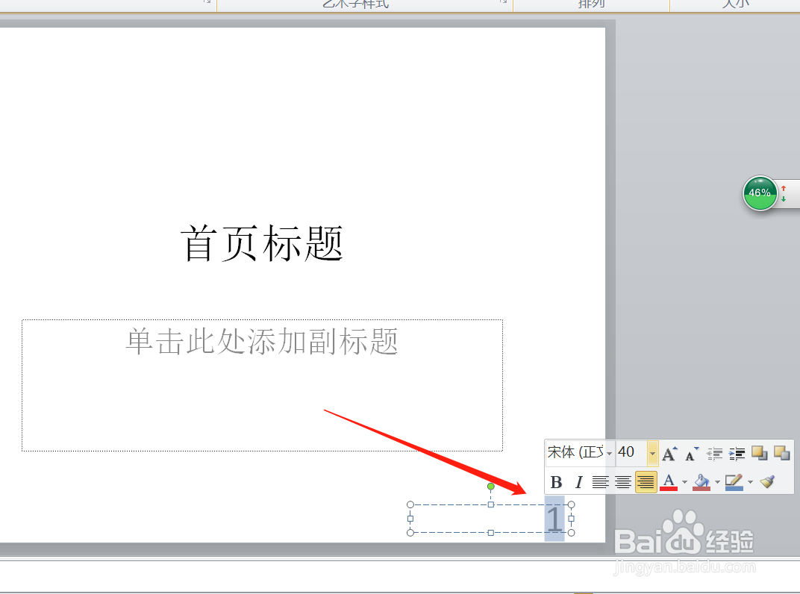Click the Decrease Indent icon
800x594 pixels.
[x=714, y=453]
